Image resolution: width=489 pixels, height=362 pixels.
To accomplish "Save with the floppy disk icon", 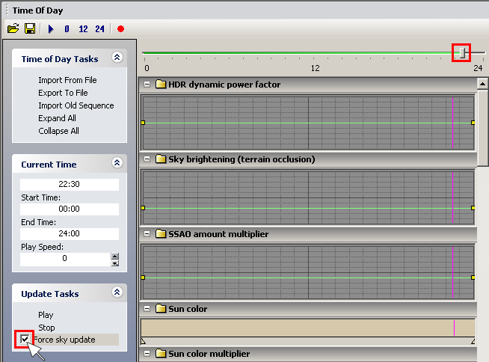I will click(30, 28).
